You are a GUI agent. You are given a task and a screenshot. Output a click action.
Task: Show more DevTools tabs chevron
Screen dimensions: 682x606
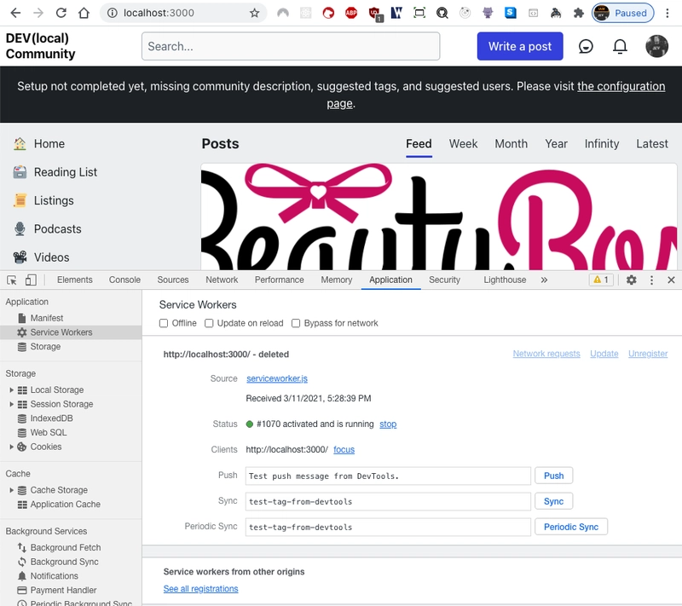point(544,280)
